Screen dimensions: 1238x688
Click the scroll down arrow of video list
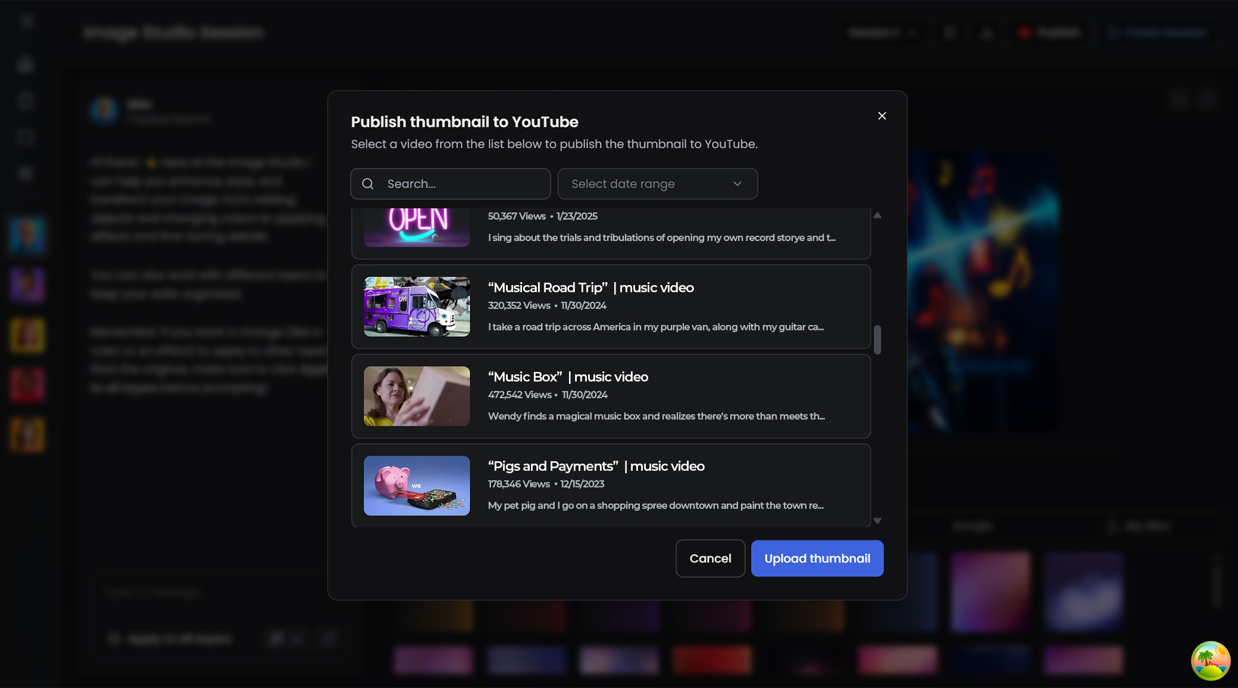coord(877,521)
